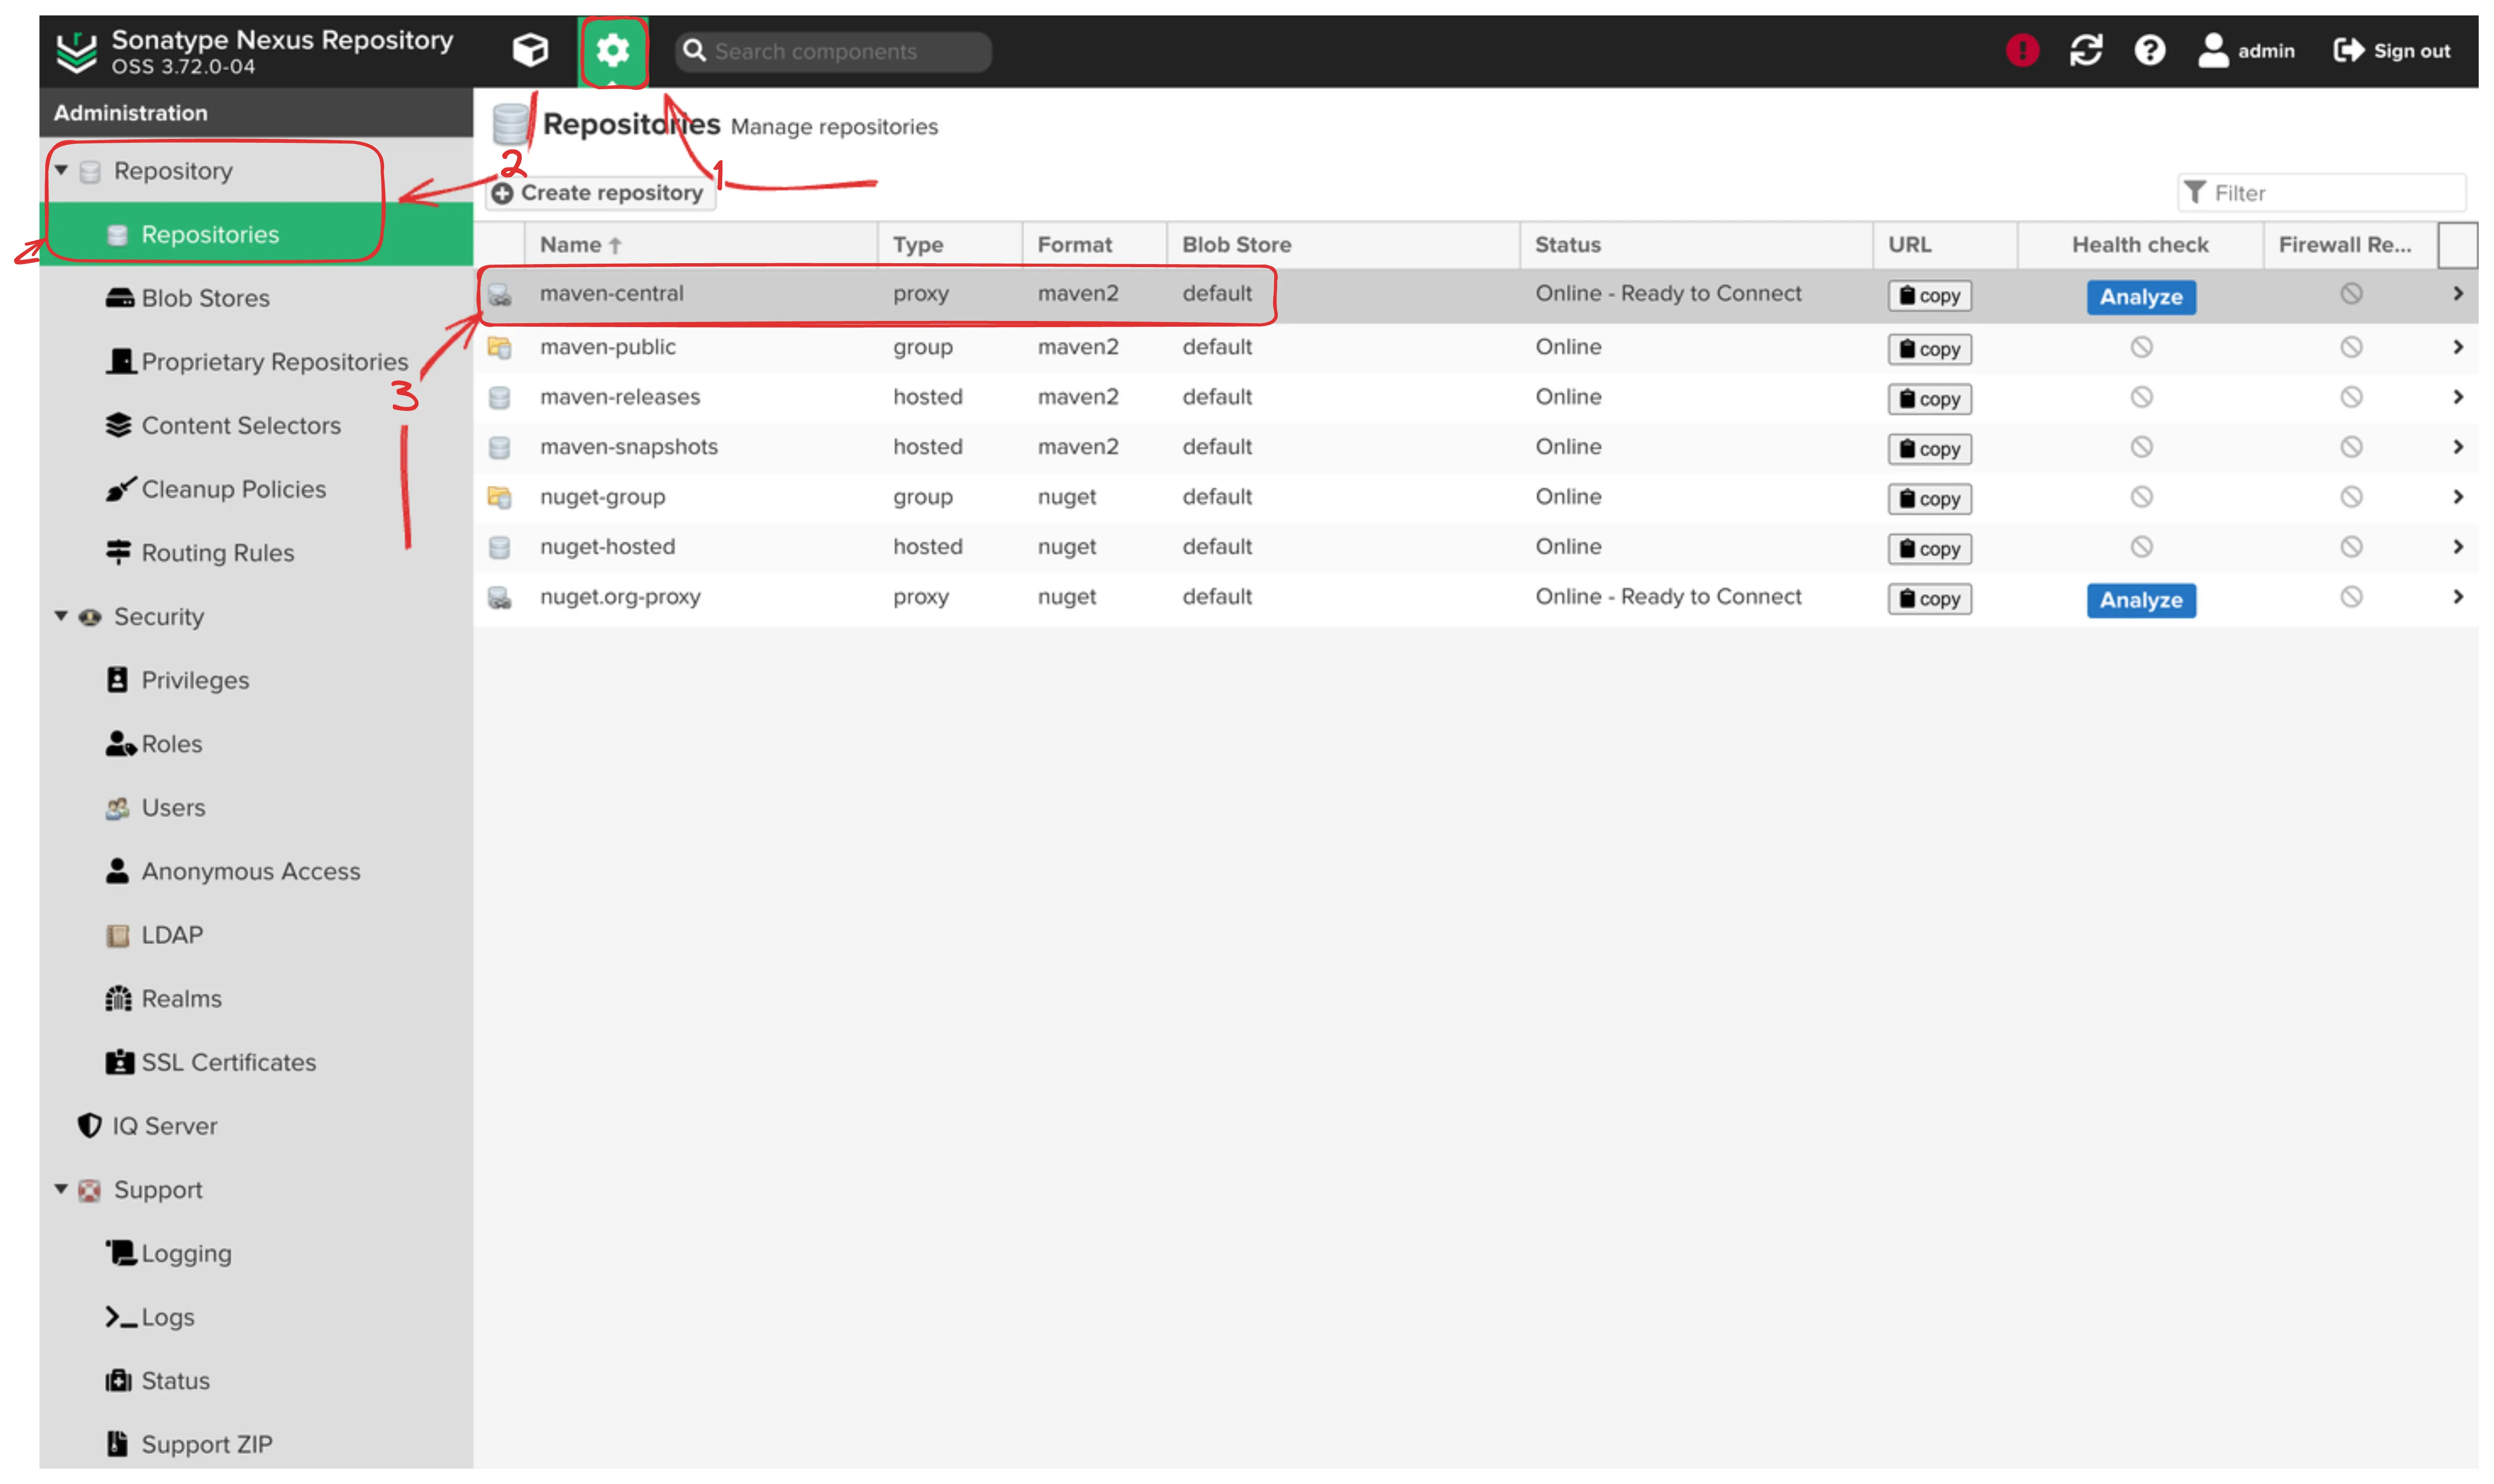
Task: Open Anonymous Access in the sidebar
Action: pyautogui.click(x=256, y=871)
